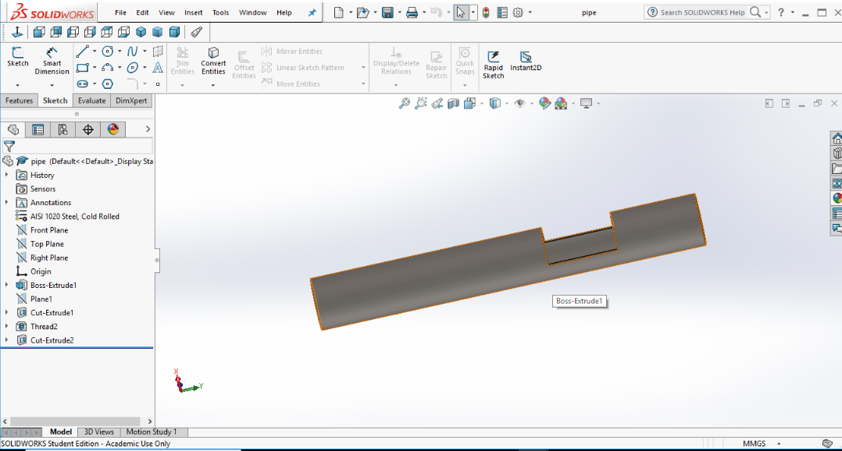Open the Motion Study 1 tab
This screenshot has width=842, height=451.
152,431
